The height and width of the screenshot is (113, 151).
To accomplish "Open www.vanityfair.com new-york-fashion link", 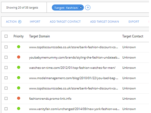I will pos(74,109).
